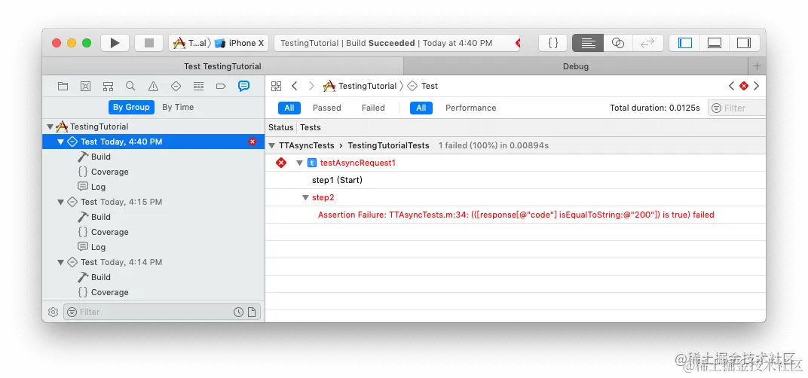Open the debug navigator
This screenshot has height=378, width=808.
coord(198,87)
